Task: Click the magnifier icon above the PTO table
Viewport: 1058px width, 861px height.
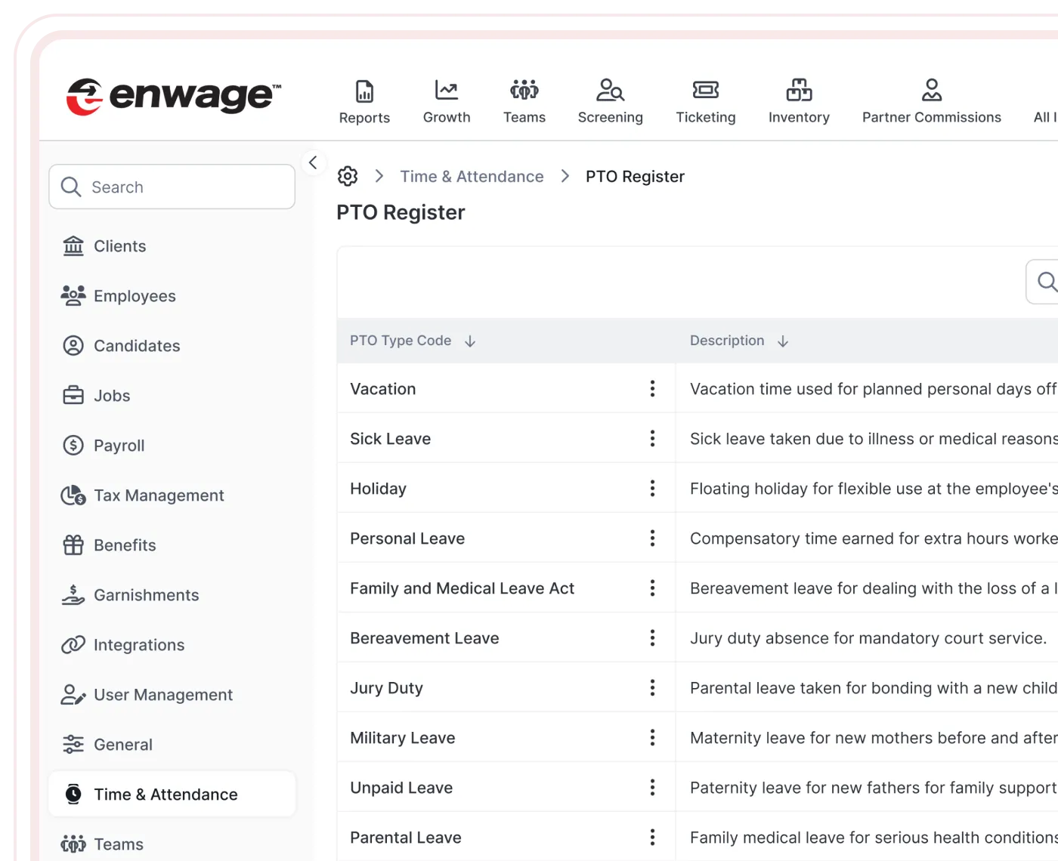Action: (1046, 282)
